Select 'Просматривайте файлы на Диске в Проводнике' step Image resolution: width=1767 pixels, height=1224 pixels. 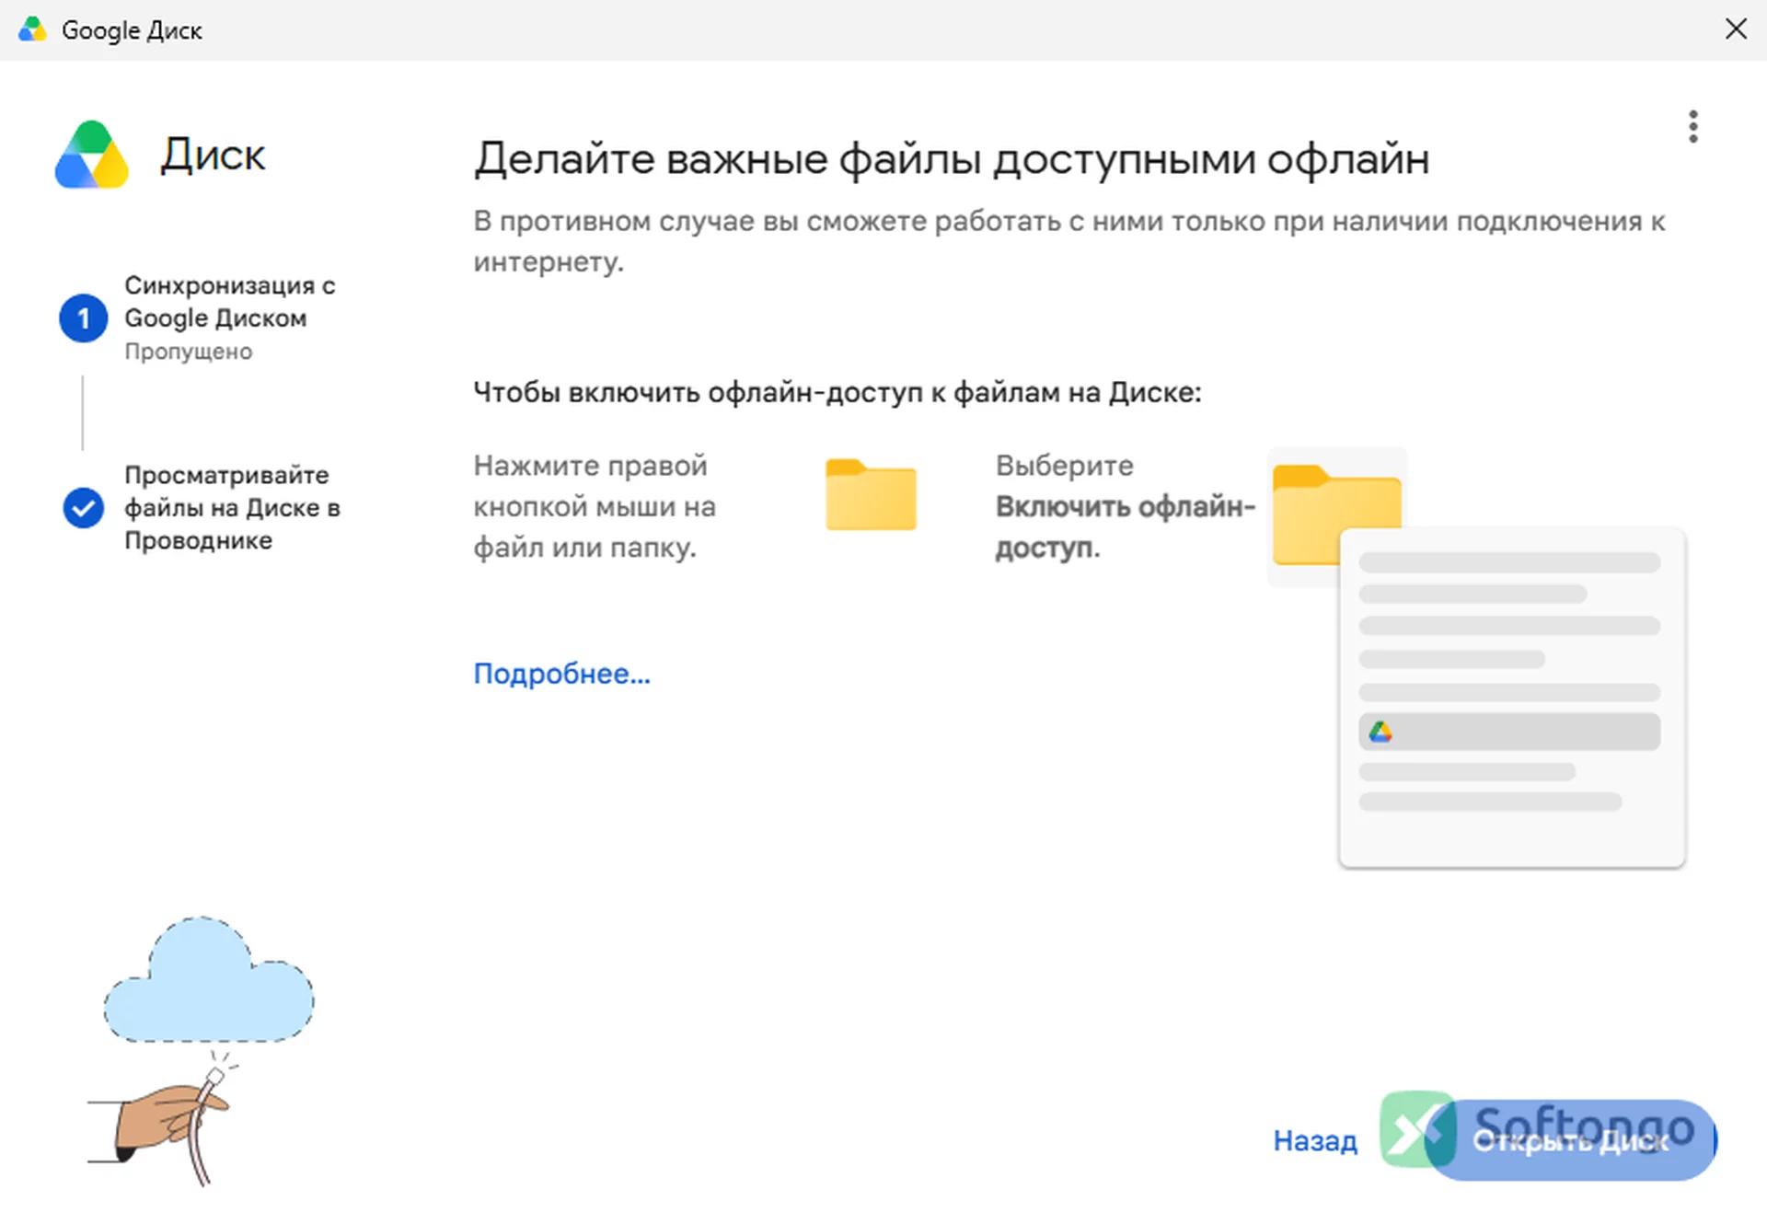click(x=232, y=508)
